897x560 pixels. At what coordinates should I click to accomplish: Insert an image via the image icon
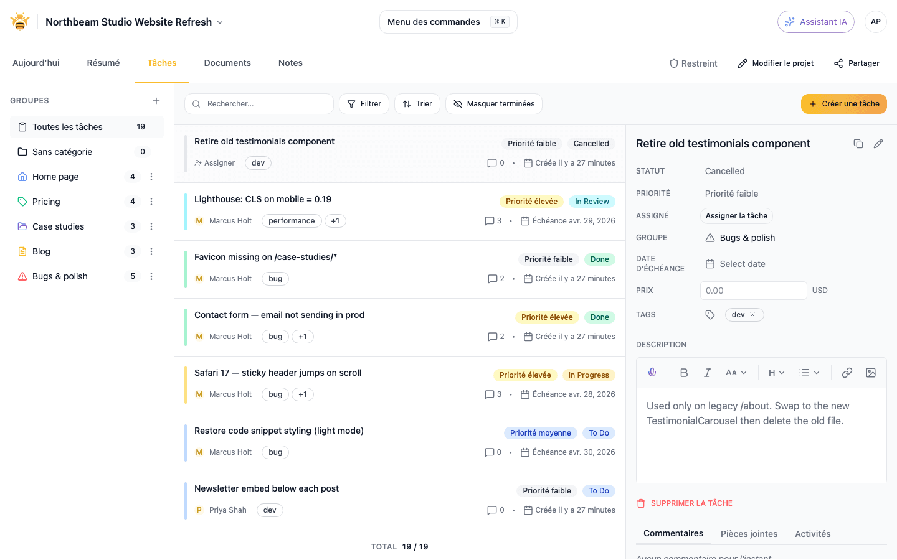tap(870, 372)
